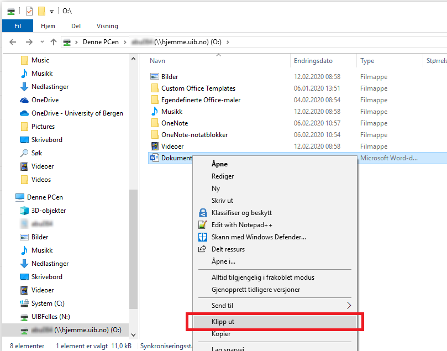Screen dimensions: 447x351
Task: Select Videos folder in navigation pane
Action: [41, 179]
